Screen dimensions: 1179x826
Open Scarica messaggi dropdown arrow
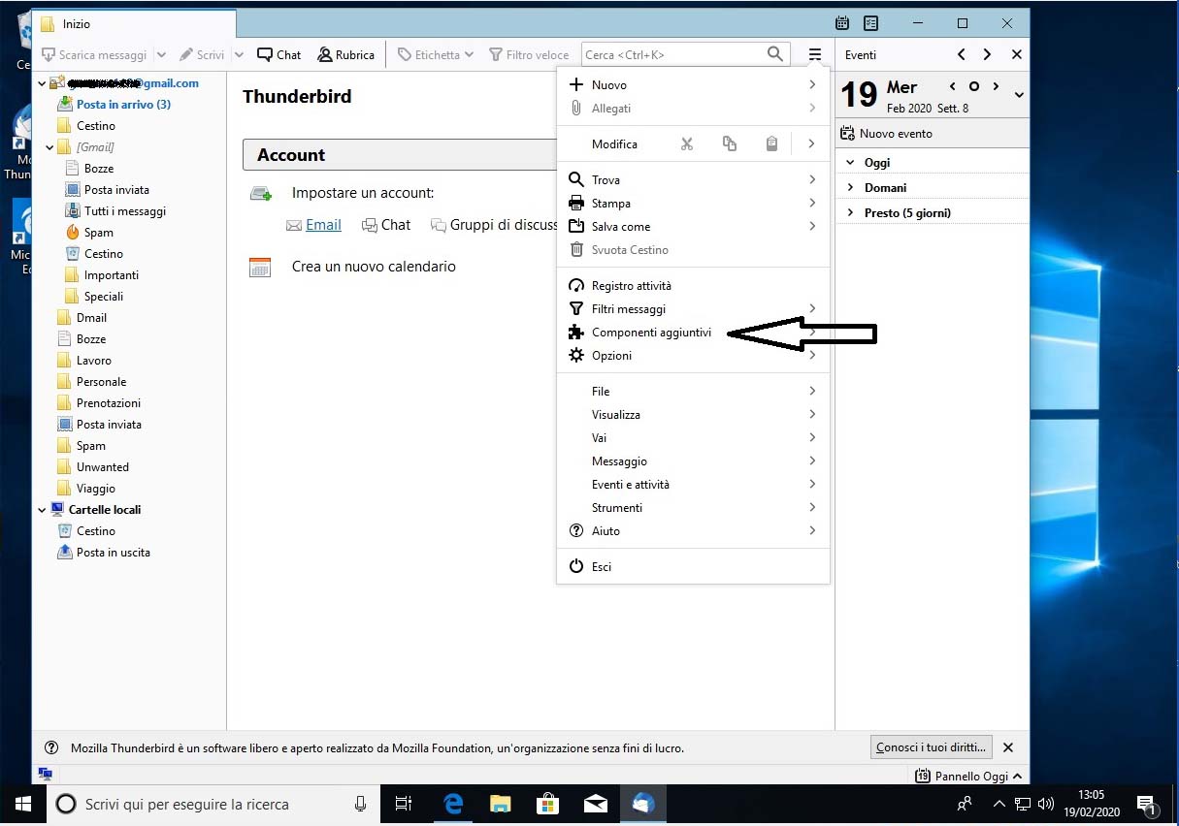161,55
